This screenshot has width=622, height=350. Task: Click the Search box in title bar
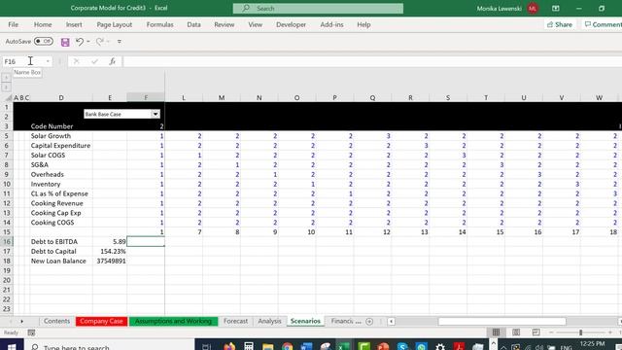(318, 9)
